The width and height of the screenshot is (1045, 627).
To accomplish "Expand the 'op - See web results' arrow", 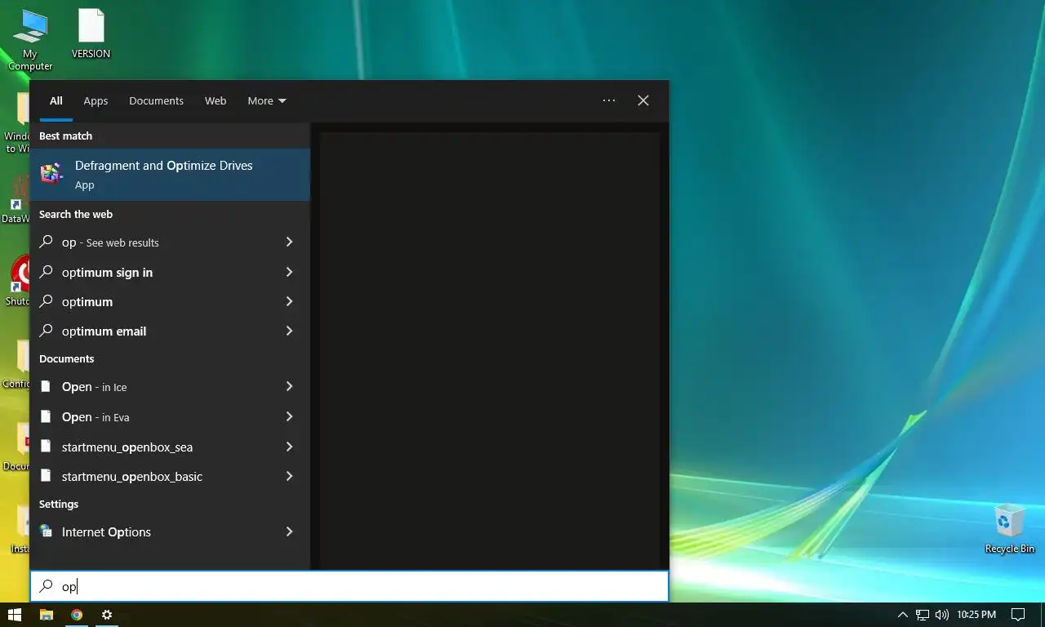I will pyautogui.click(x=289, y=242).
